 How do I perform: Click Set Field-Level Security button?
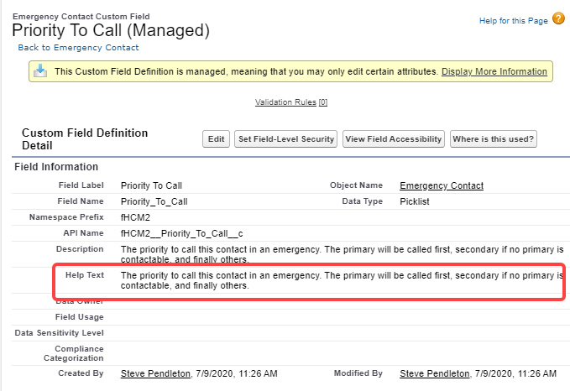[285, 139]
